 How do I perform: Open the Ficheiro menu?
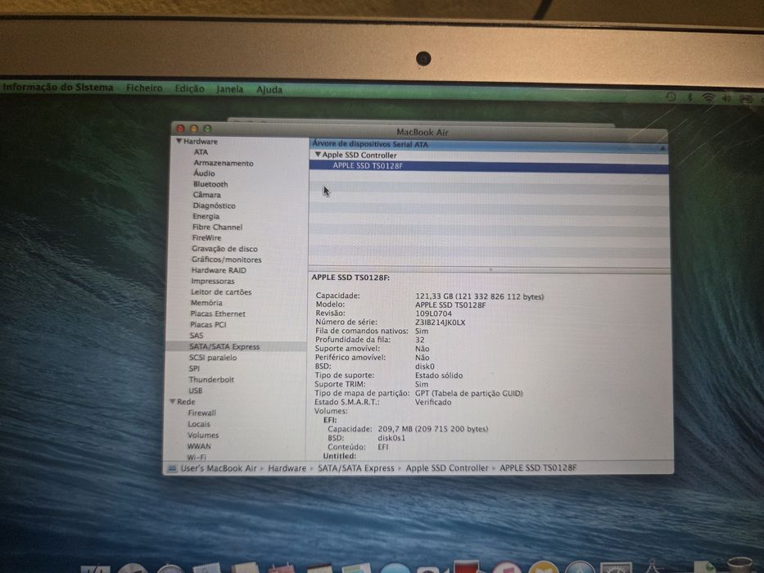[x=144, y=88]
